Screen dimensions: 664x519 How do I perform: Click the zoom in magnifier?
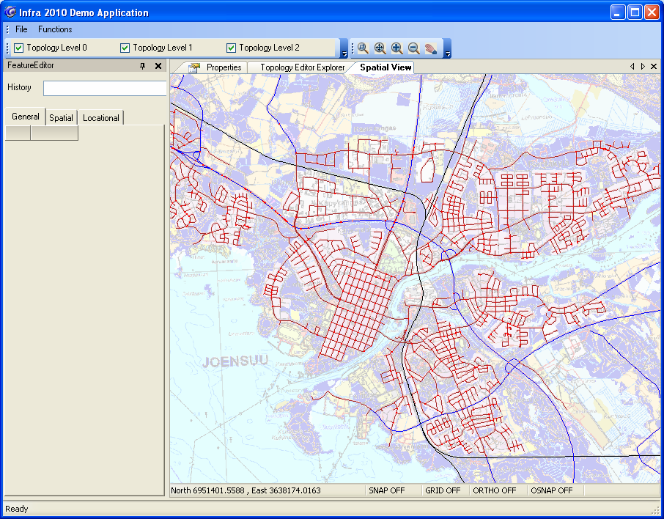(x=396, y=48)
